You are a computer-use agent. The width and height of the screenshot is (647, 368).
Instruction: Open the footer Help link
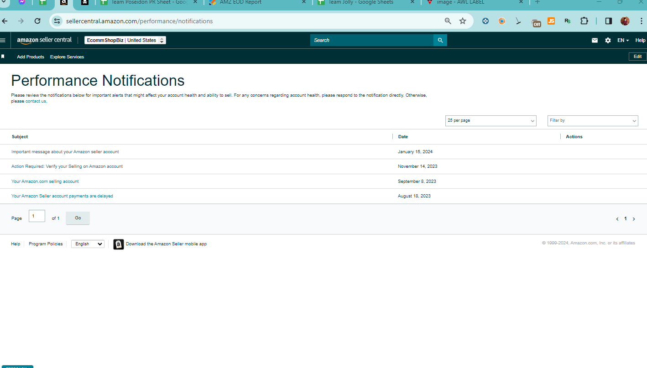(x=16, y=244)
